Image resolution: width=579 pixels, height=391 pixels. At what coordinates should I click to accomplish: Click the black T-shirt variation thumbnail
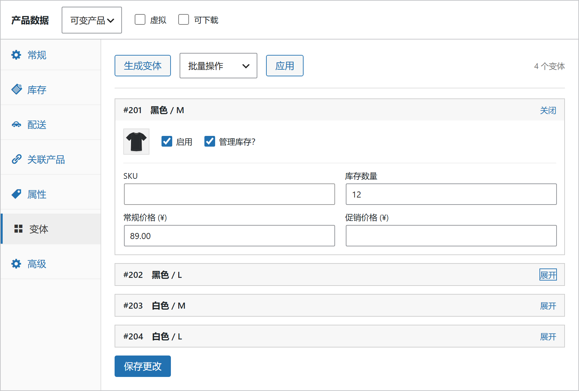point(136,142)
